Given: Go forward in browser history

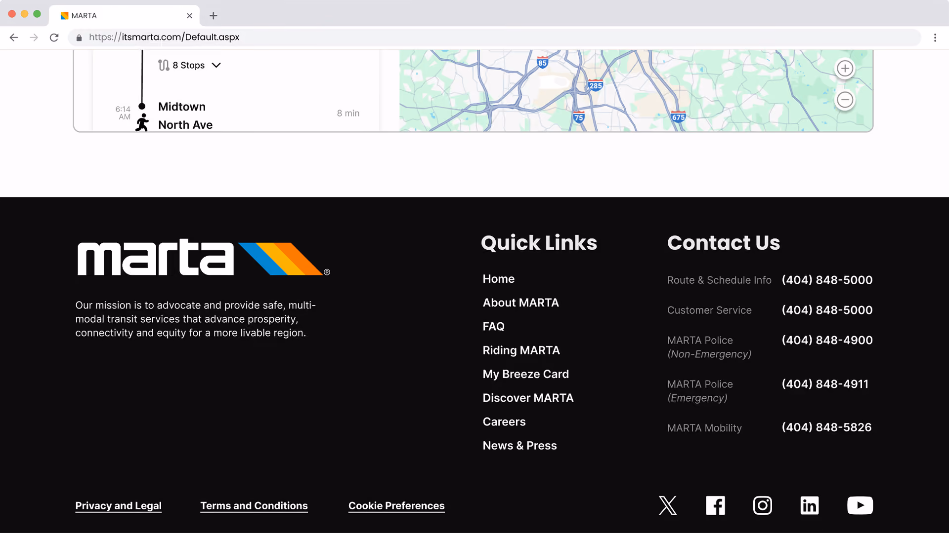Looking at the screenshot, I should point(34,38).
